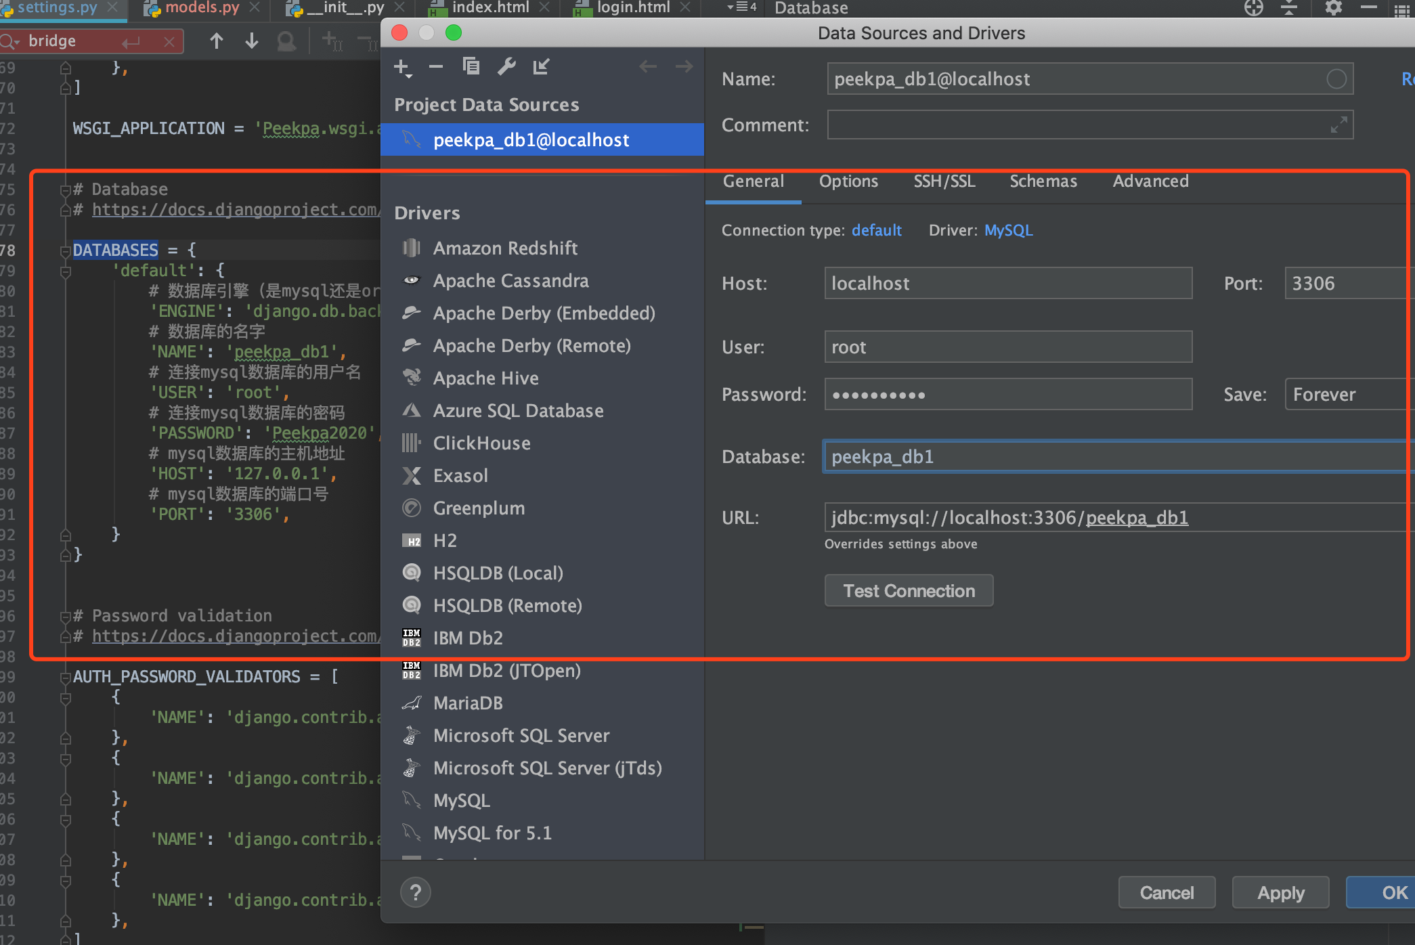Expand the Comment field with arrows icon

coord(1338,125)
